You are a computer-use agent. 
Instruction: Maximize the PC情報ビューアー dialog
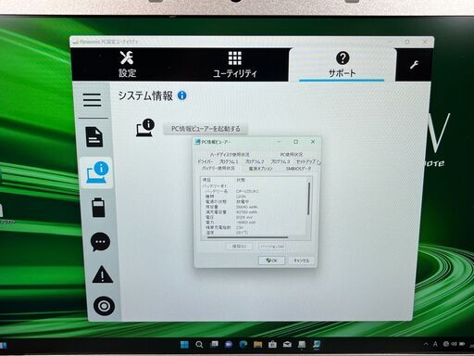click(295, 142)
